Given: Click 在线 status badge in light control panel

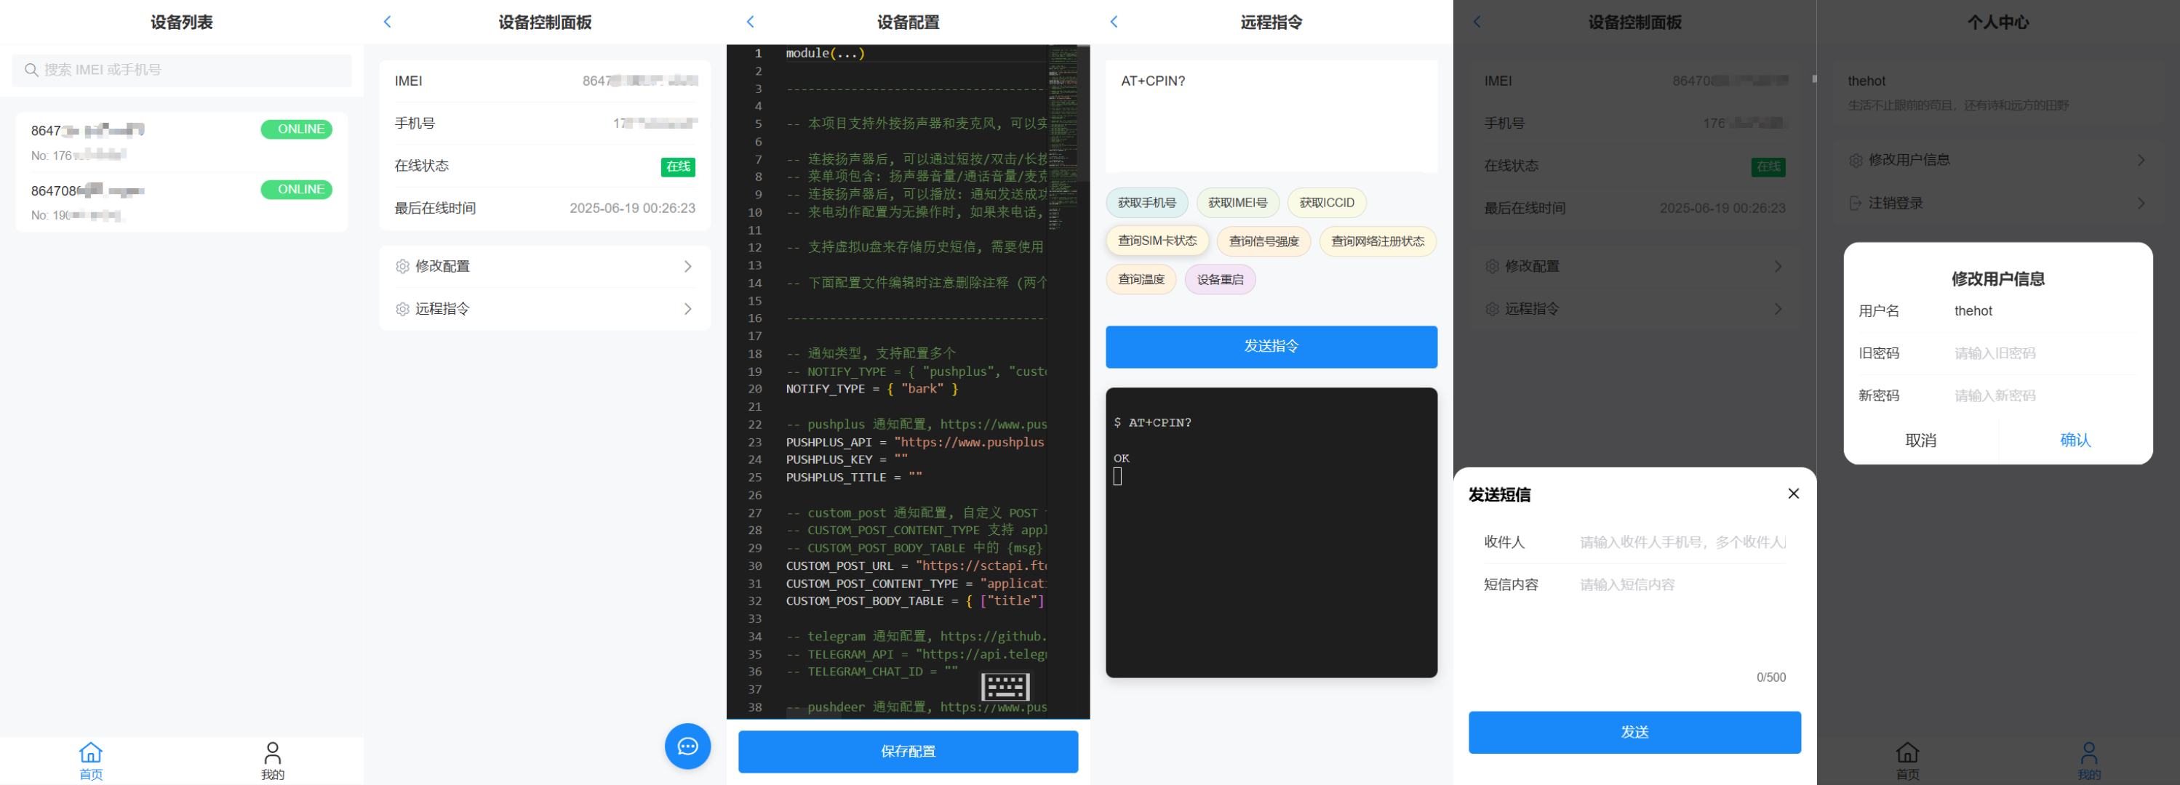Looking at the screenshot, I should point(678,166).
